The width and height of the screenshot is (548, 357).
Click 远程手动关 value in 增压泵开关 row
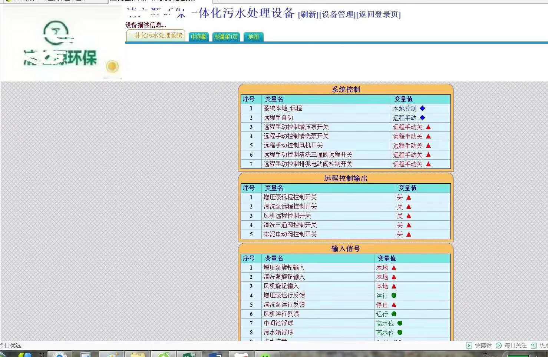click(x=408, y=127)
